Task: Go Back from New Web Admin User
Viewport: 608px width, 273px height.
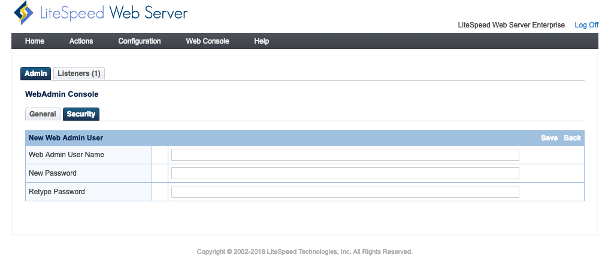Action: pos(572,138)
